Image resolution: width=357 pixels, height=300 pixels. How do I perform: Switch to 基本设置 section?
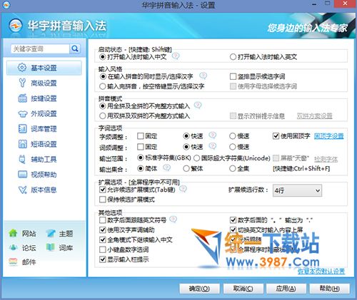tap(44, 68)
